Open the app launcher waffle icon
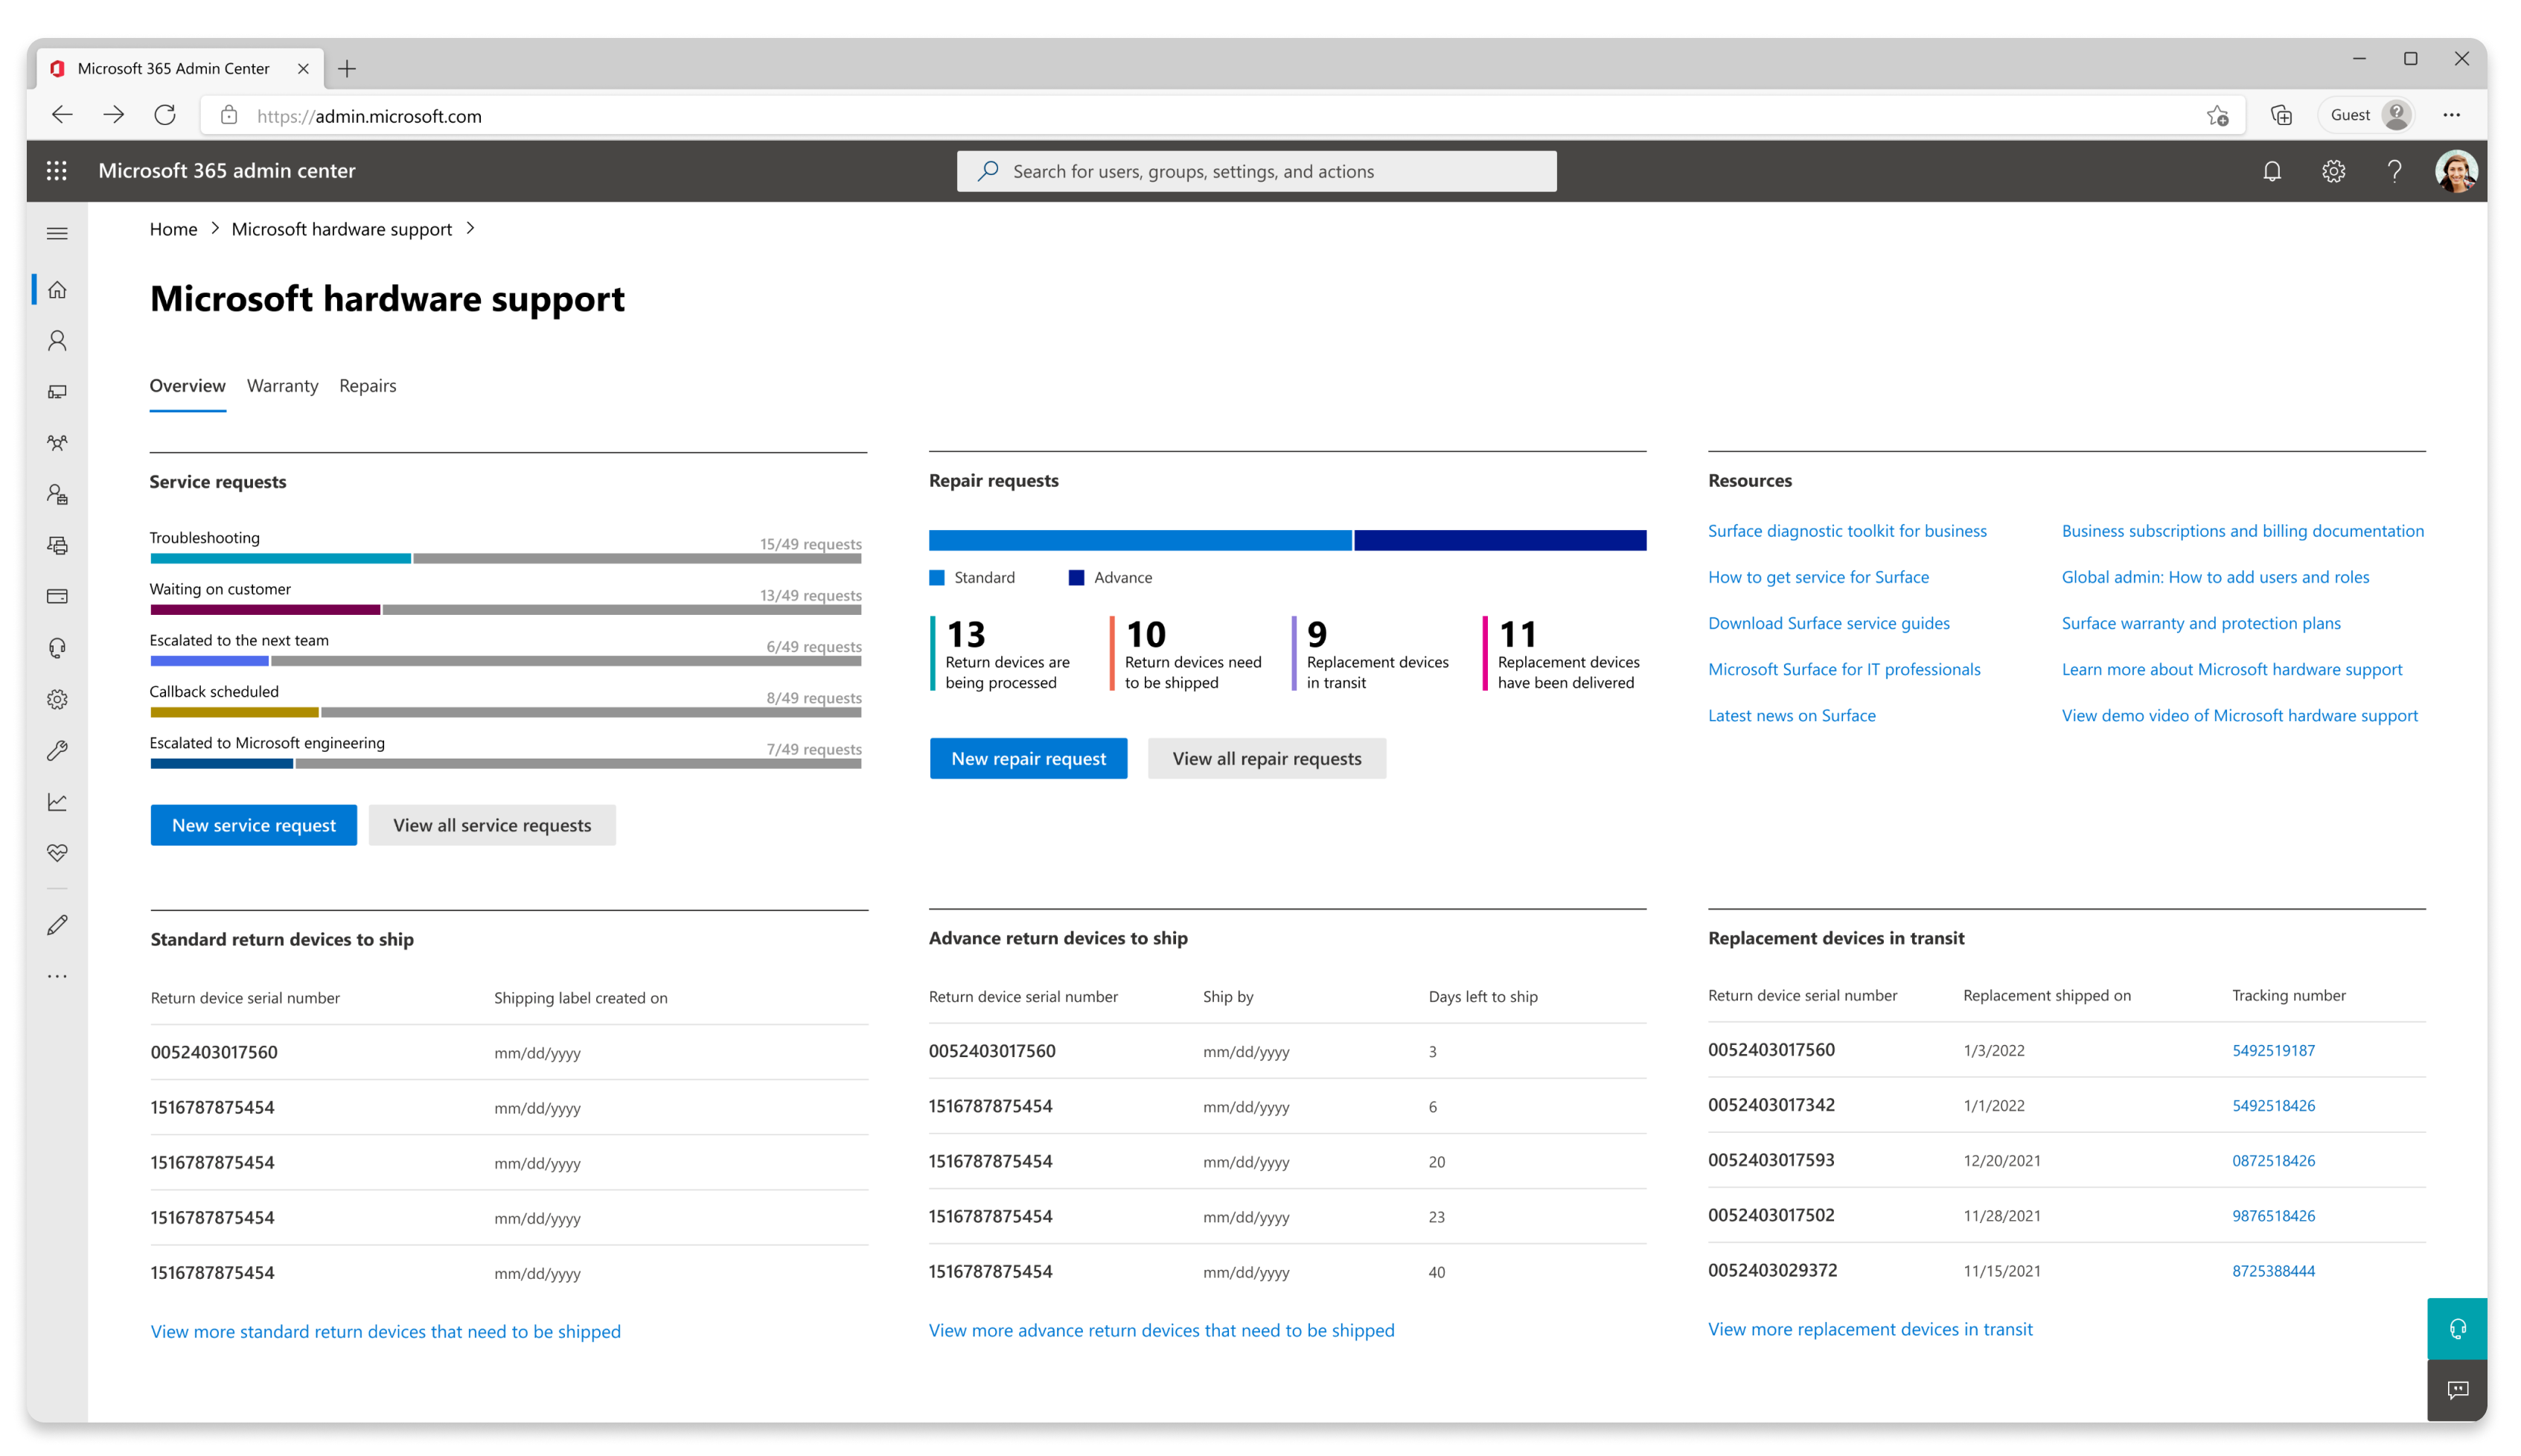The image size is (2521, 1456). pyautogui.click(x=57, y=171)
